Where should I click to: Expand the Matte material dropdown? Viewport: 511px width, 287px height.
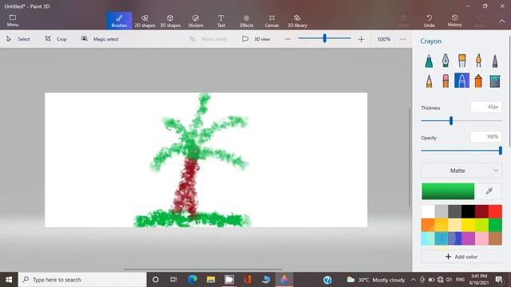461,171
